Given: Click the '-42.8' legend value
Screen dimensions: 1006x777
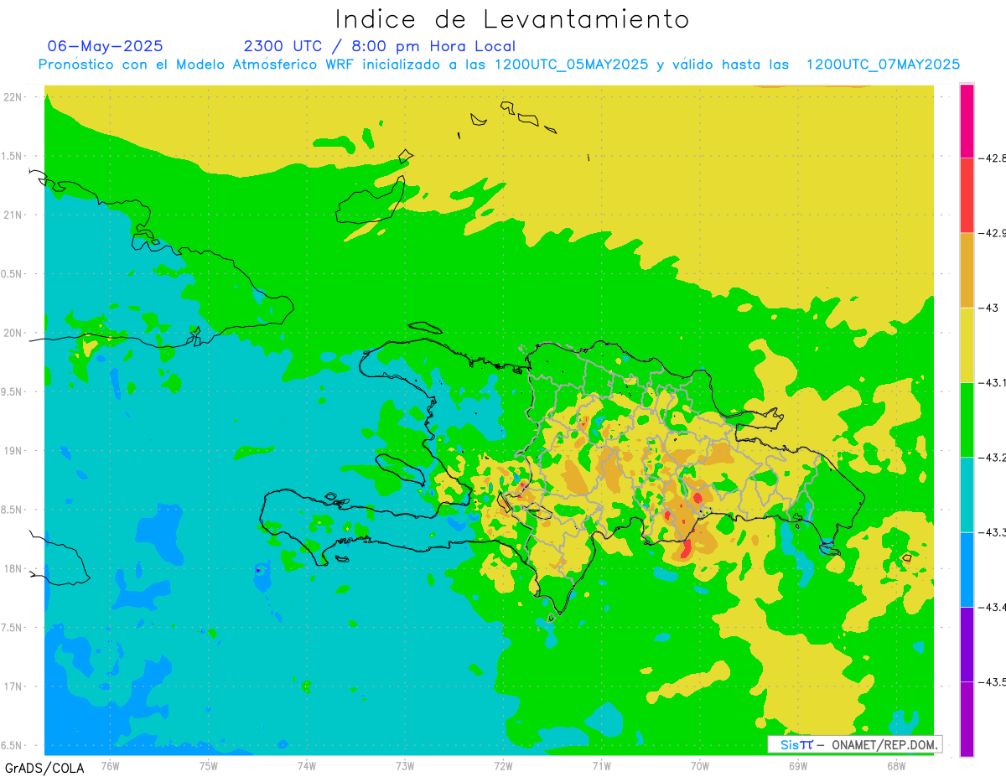Looking at the screenshot, I should click(992, 158).
